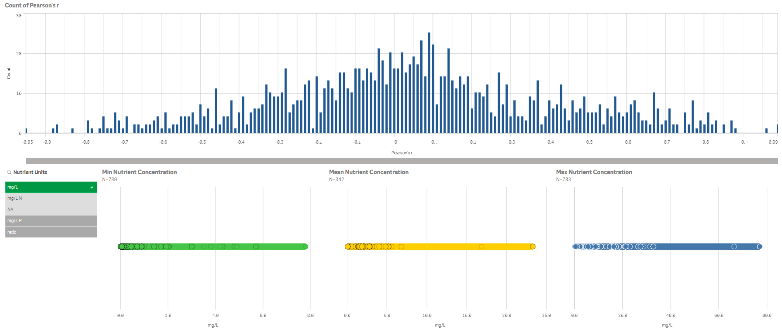The height and width of the screenshot is (331, 782).
Task: Select the rightmost blue point in Max chart
Action: click(x=759, y=247)
